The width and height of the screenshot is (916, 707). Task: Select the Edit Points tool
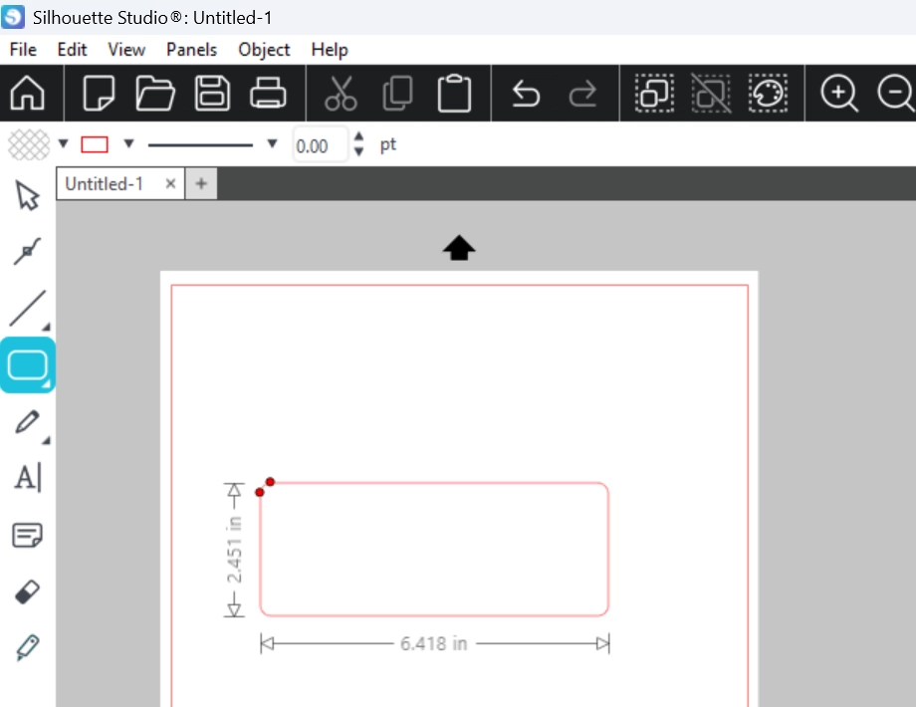tap(27, 251)
